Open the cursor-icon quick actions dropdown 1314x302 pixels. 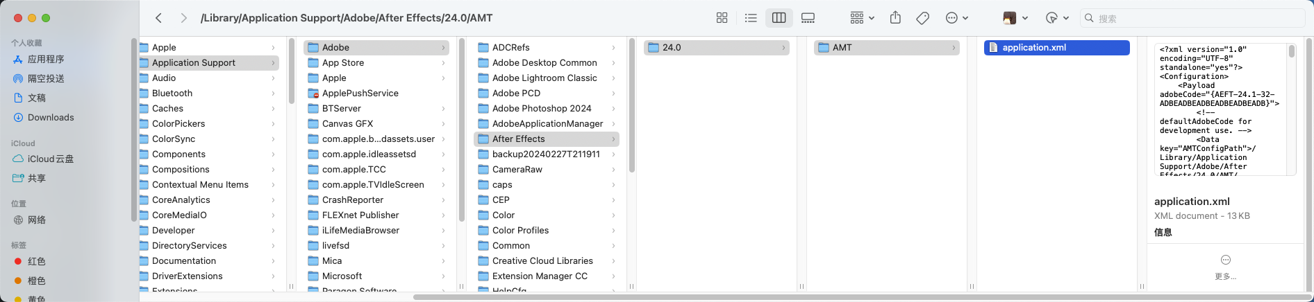pos(1056,18)
